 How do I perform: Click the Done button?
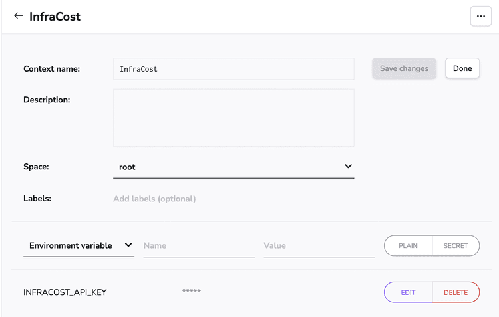[462, 68]
